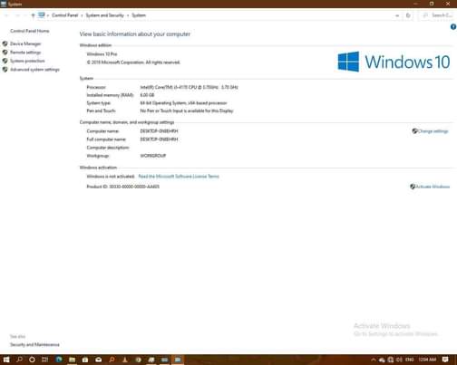
Task: Open Advanced system settings
Action: coord(34,70)
